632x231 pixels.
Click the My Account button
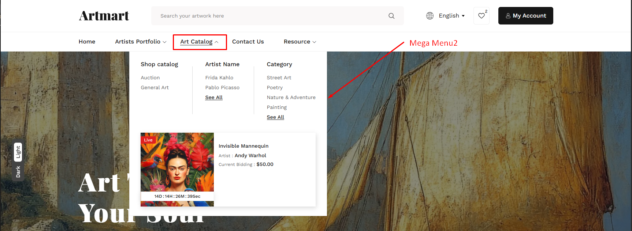pos(525,16)
